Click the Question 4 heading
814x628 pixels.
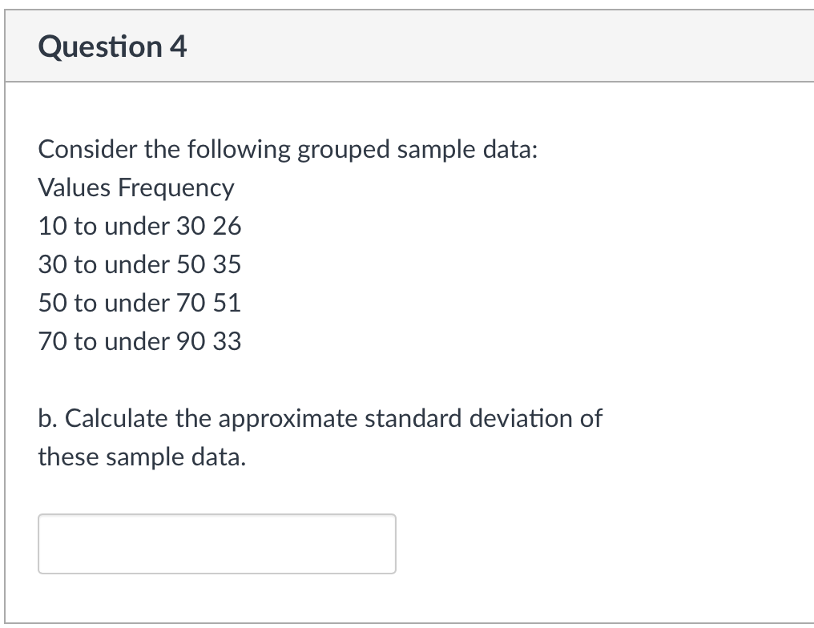tap(112, 46)
